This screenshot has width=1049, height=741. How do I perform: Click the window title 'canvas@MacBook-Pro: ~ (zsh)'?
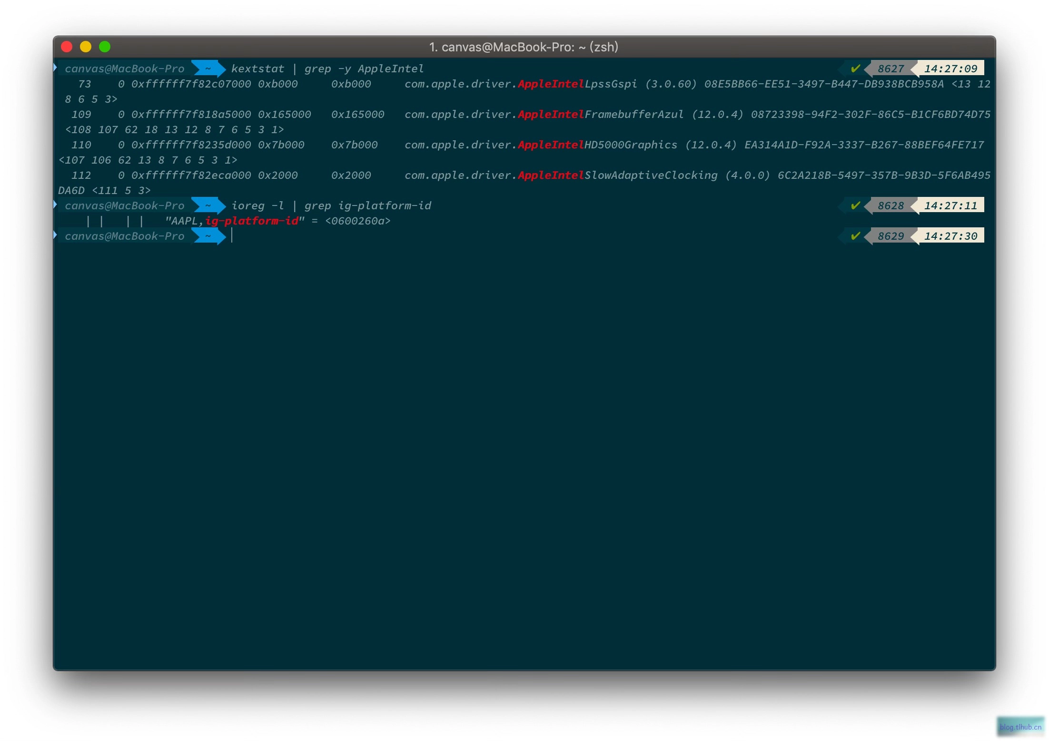(524, 47)
